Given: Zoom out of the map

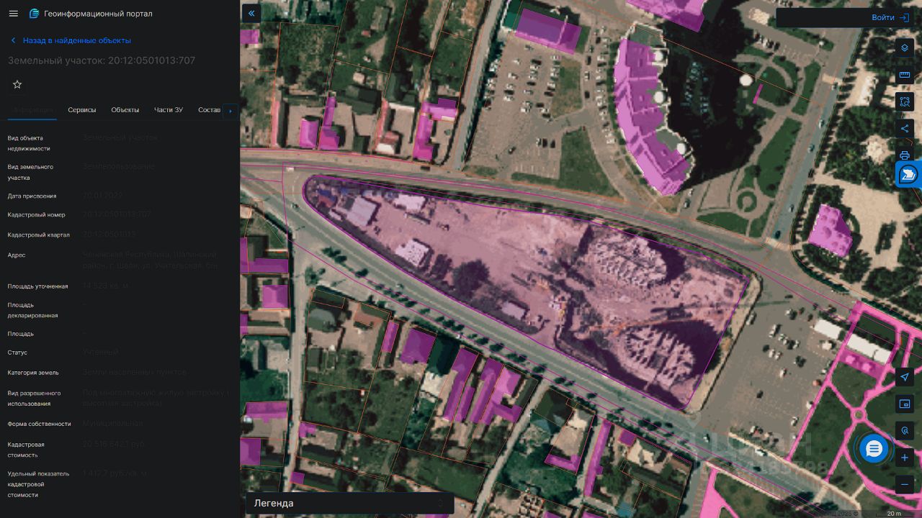Looking at the screenshot, I should coord(905,484).
